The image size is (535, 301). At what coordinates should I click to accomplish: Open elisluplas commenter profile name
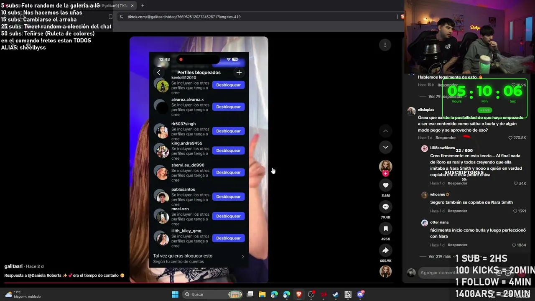coord(426,110)
